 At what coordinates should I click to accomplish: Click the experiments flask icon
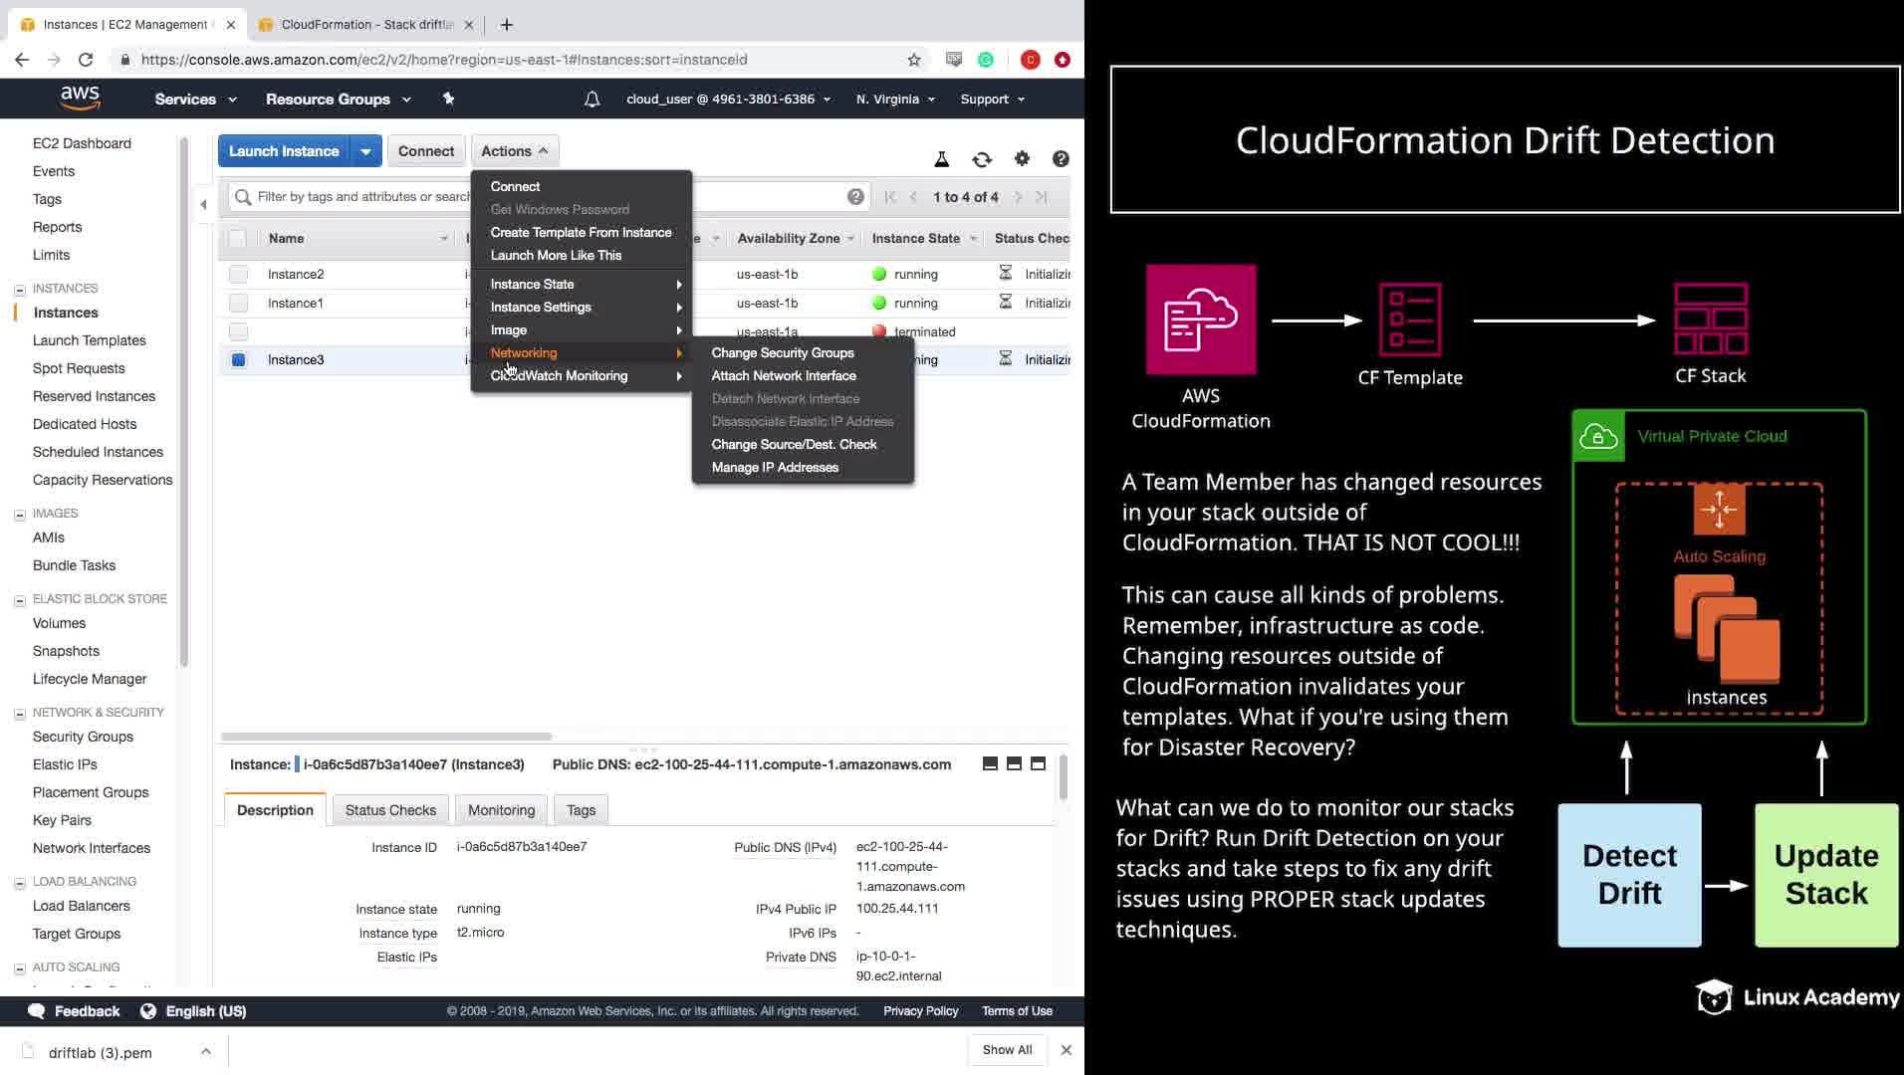(941, 159)
